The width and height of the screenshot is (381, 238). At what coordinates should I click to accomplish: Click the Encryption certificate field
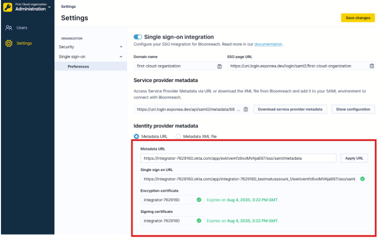pos(172,200)
